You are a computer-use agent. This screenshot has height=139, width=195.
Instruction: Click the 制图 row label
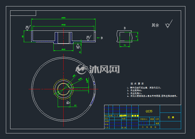pos(107,121)
